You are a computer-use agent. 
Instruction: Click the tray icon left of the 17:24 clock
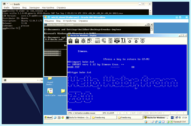[180, 118]
